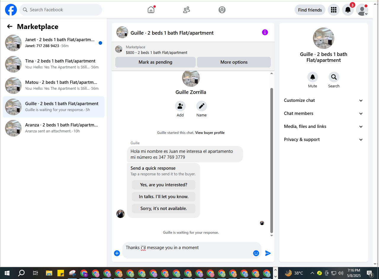Click the chat vertical scrollbar
This screenshot has width=379, height=279.
click(x=272, y=160)
